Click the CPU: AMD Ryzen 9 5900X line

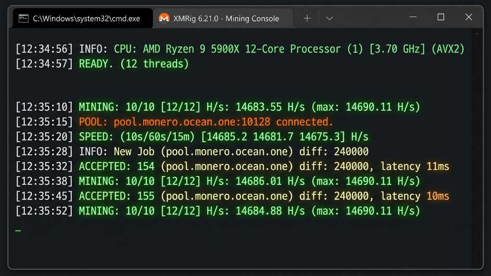[240, 49]
